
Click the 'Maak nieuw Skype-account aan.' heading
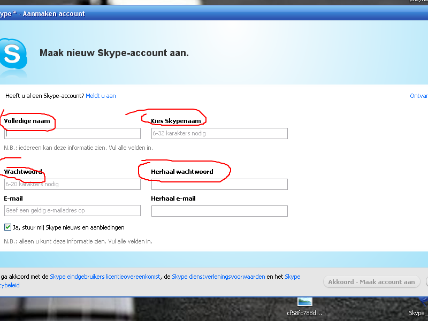[x=114, y=52]
